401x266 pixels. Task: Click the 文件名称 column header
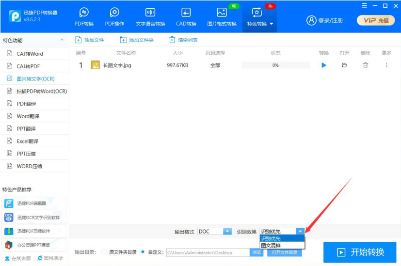(x=126, y=53)
